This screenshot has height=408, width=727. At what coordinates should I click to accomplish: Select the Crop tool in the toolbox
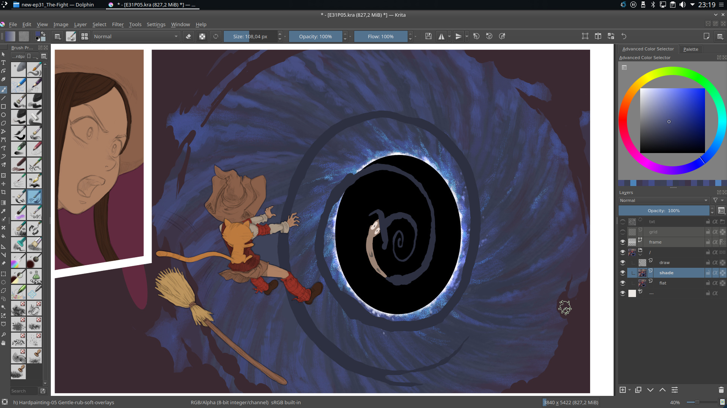tap(3, 192)
